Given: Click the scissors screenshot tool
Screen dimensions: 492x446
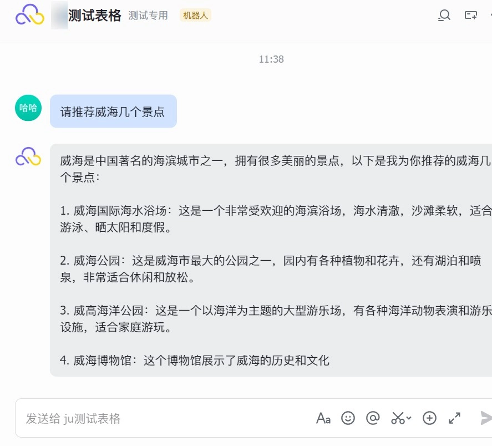Looking at the screenshot, I should pos(398,418).
